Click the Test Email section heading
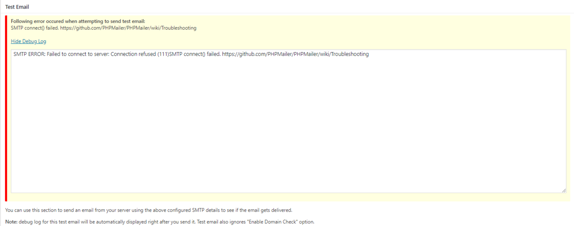Screen dimensions: 574x226 click(17, 7)
